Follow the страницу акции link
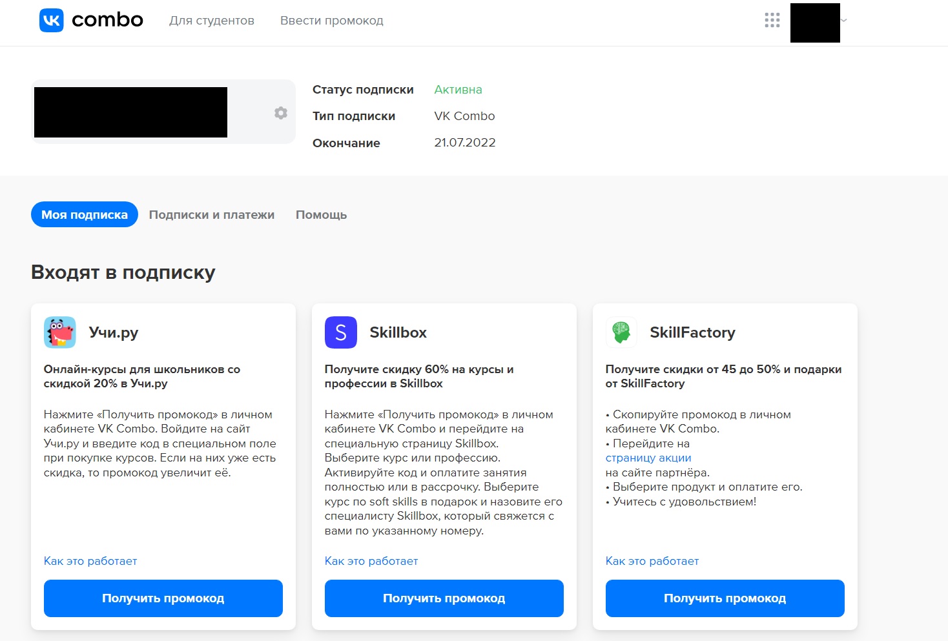The image size is (948, 641). [x=648, y=458]
